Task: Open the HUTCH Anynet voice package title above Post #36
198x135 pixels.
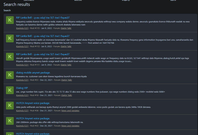Action: pos(33,103)
